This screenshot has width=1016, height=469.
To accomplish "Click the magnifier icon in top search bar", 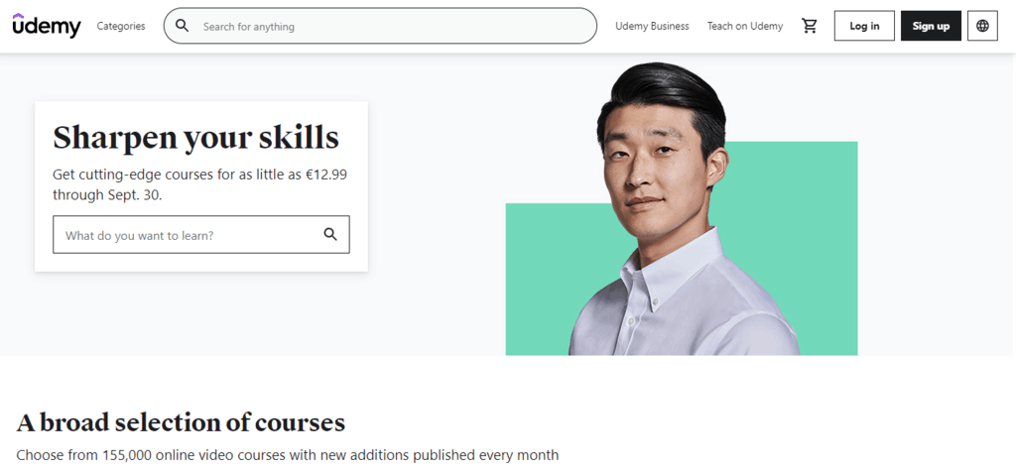I will click(x=183, y=26).
